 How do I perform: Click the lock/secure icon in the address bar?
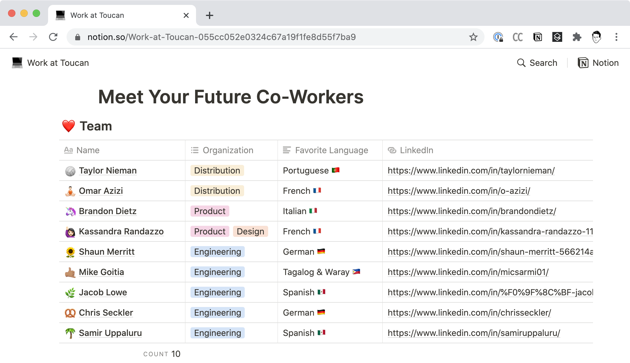pyautogui.click(x=79, y=37)
